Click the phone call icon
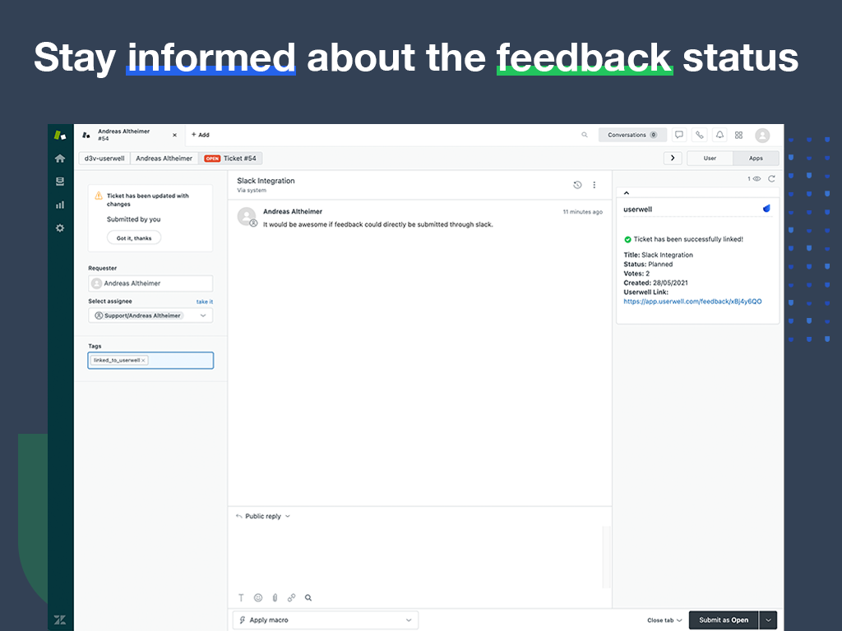Screen dimensions: 842x631 pos(699,135)
